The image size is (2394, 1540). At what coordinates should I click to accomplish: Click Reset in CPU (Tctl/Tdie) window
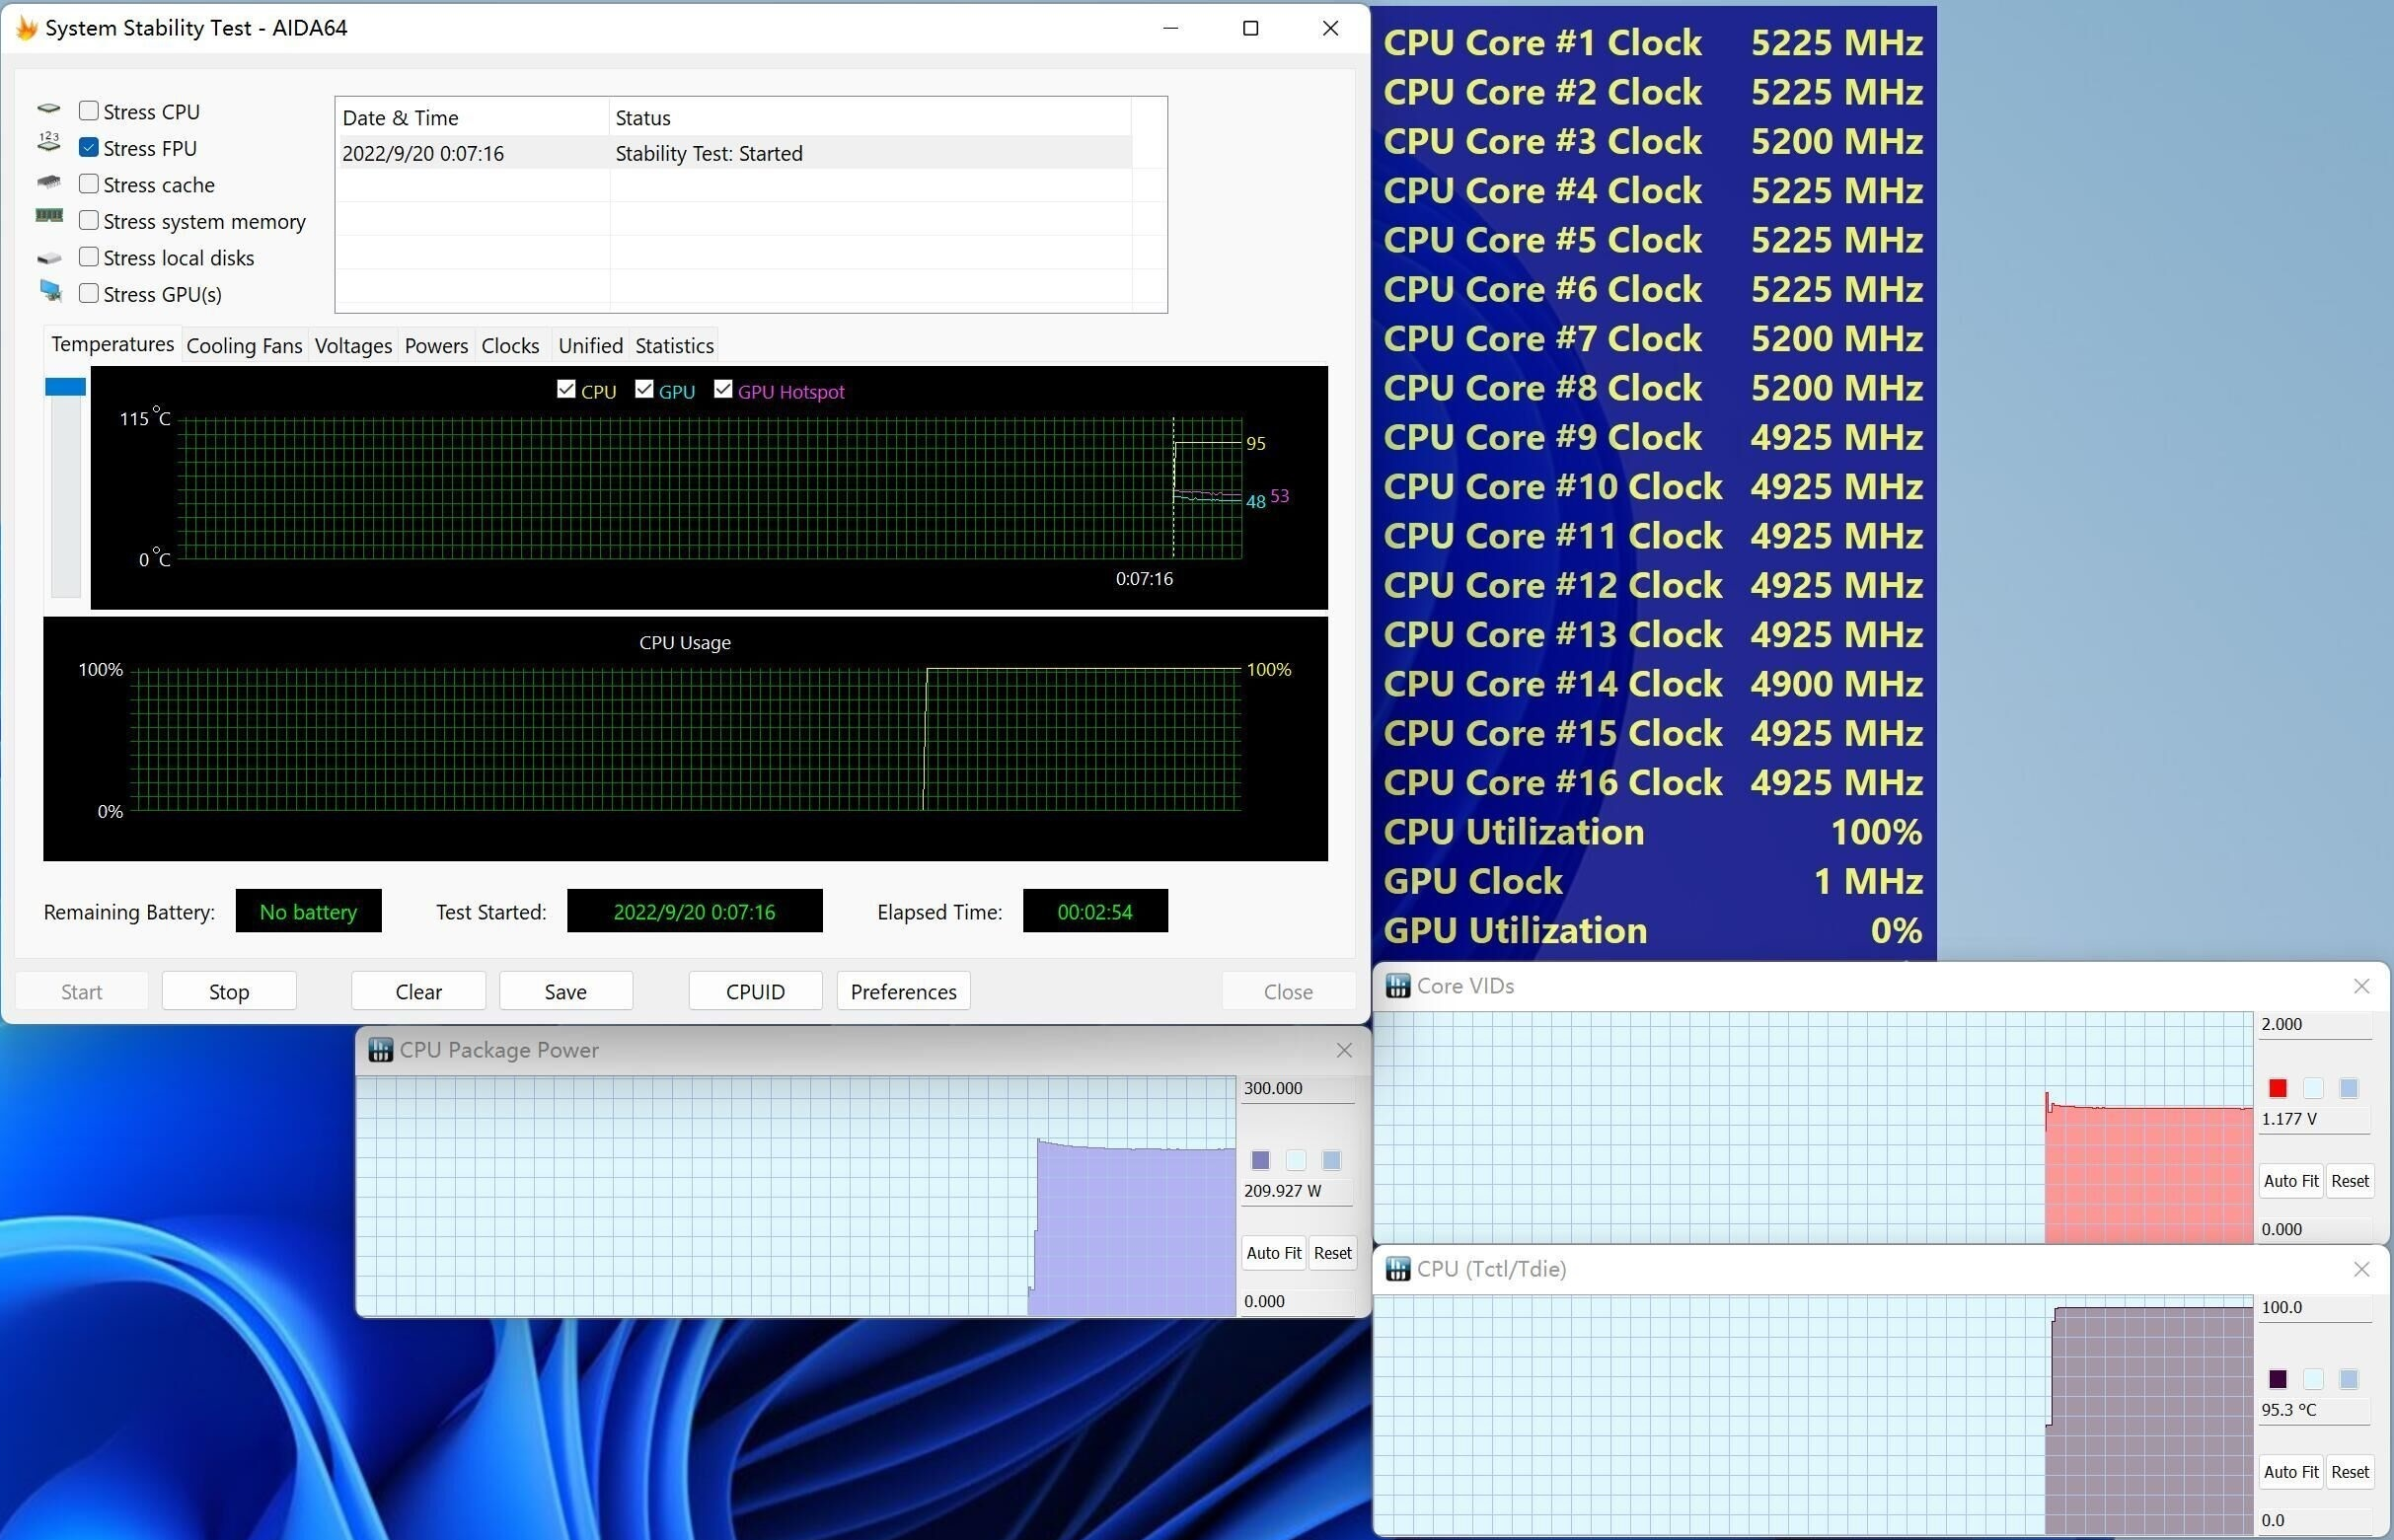(2350, 1472)
